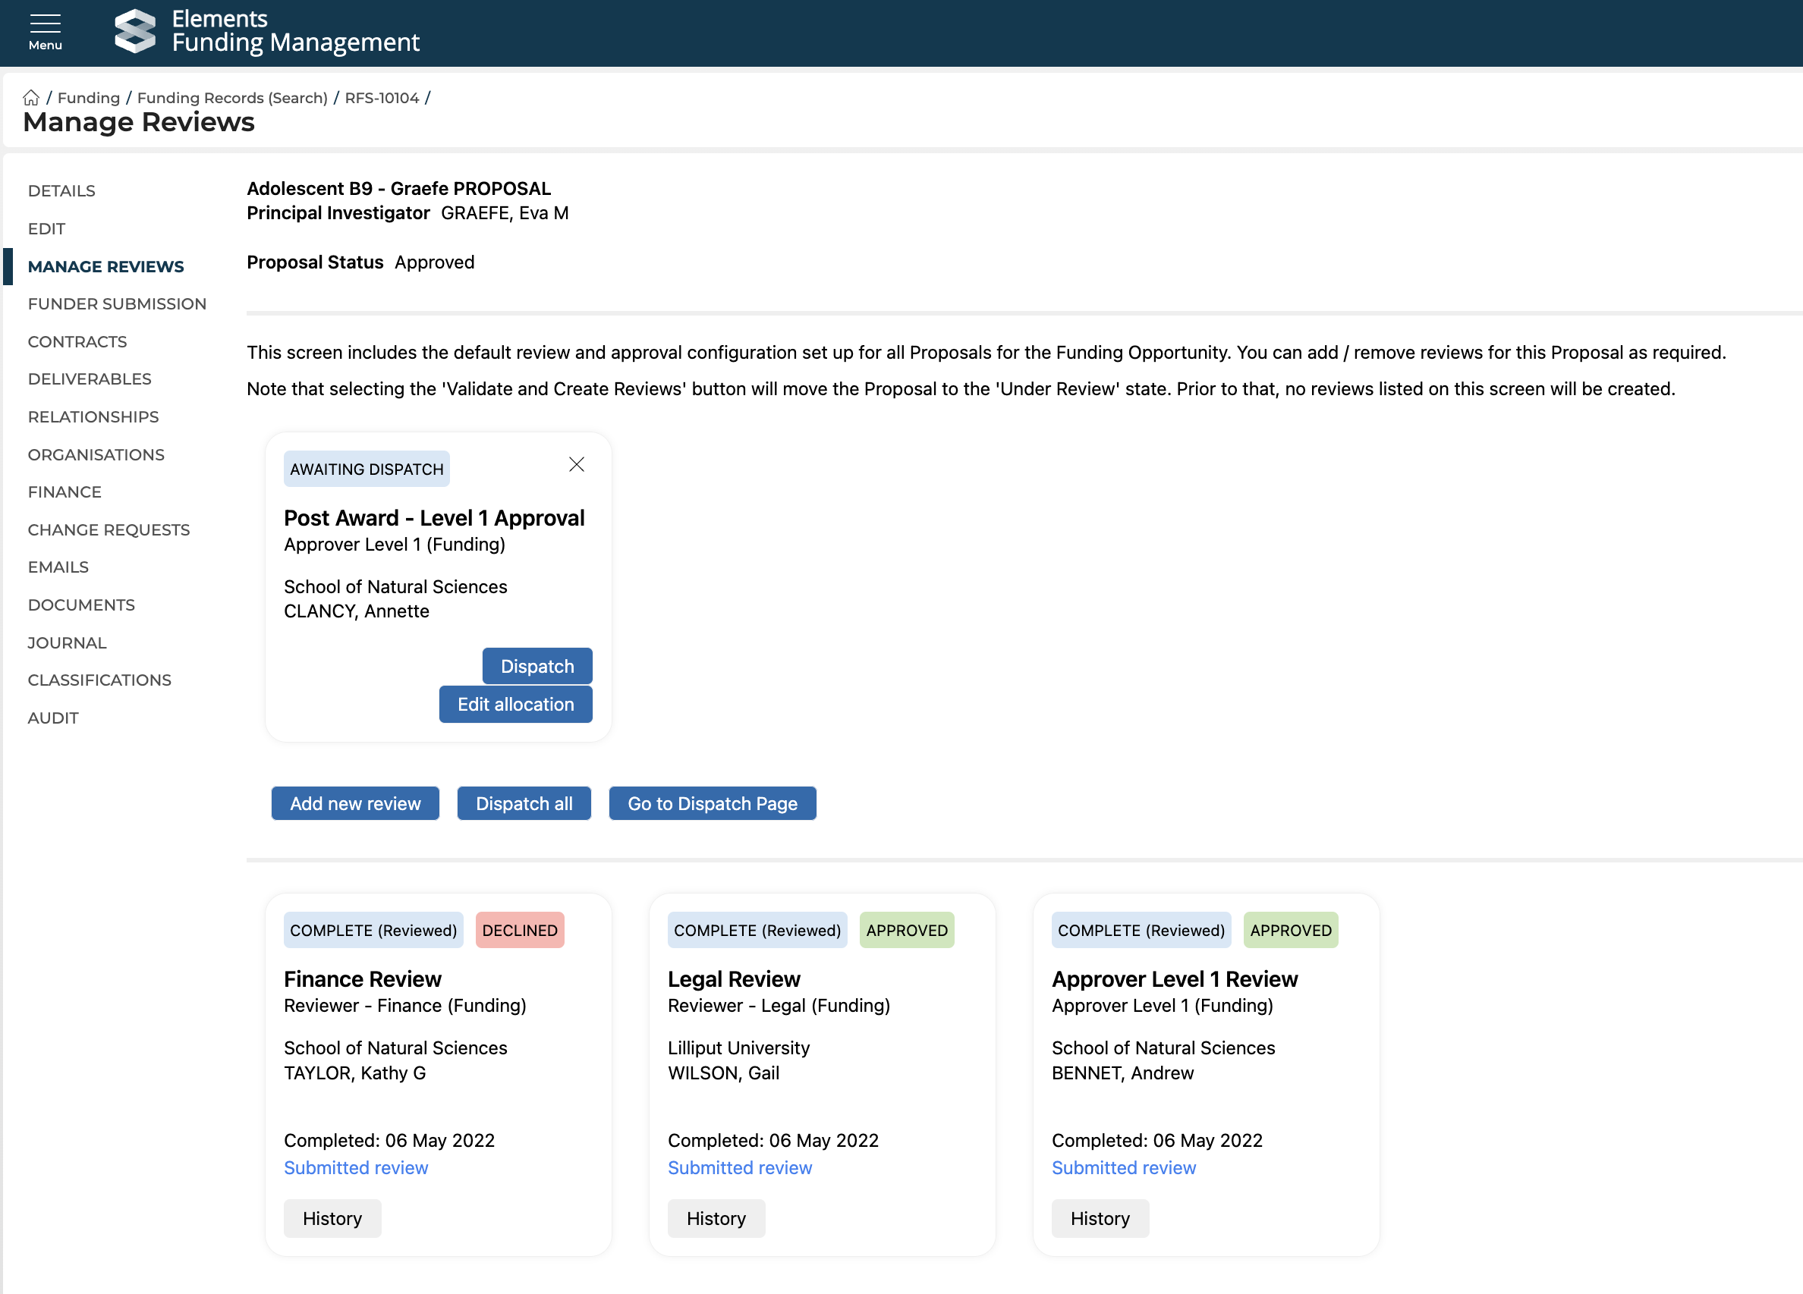Open the hamburger Menu icon
1803x1294 pixels.
(45, 32)
